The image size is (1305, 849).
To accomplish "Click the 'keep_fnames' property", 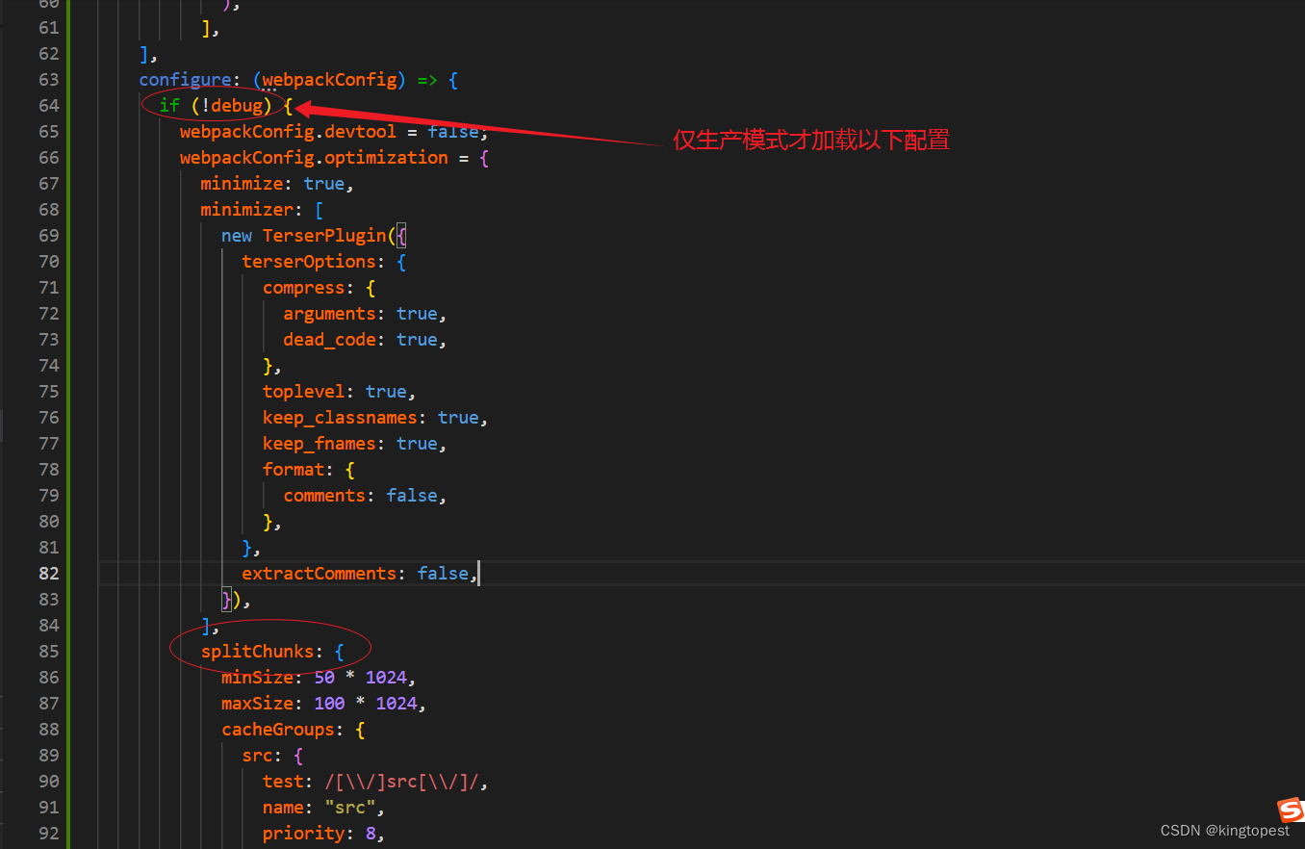I will click(320, 443).
